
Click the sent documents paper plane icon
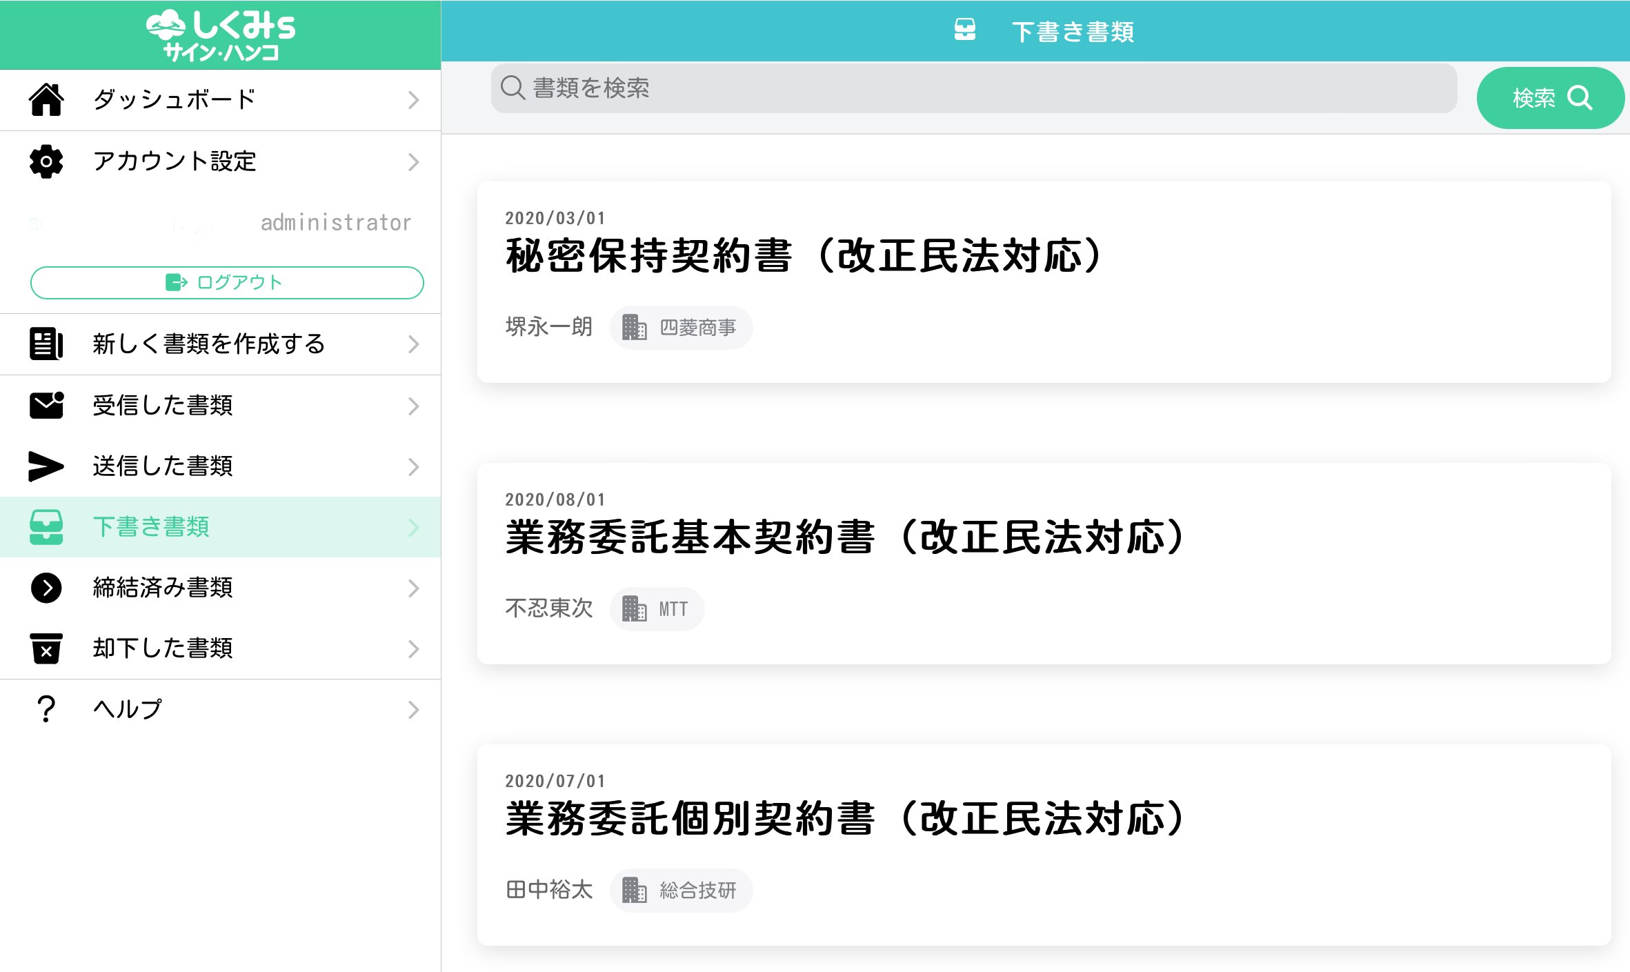click(x=46, y=466)
